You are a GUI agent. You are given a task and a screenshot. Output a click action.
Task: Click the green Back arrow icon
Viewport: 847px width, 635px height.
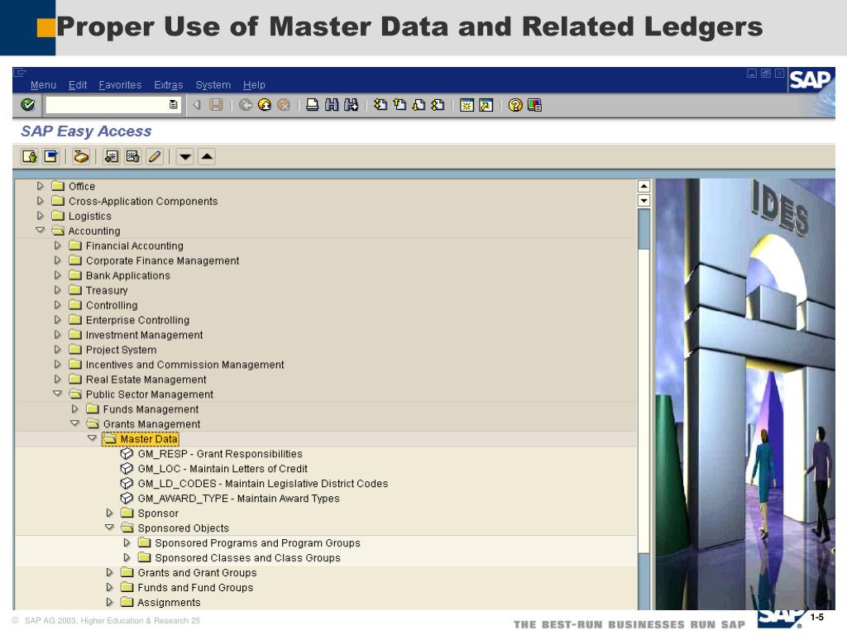click(x=246, y=105)
